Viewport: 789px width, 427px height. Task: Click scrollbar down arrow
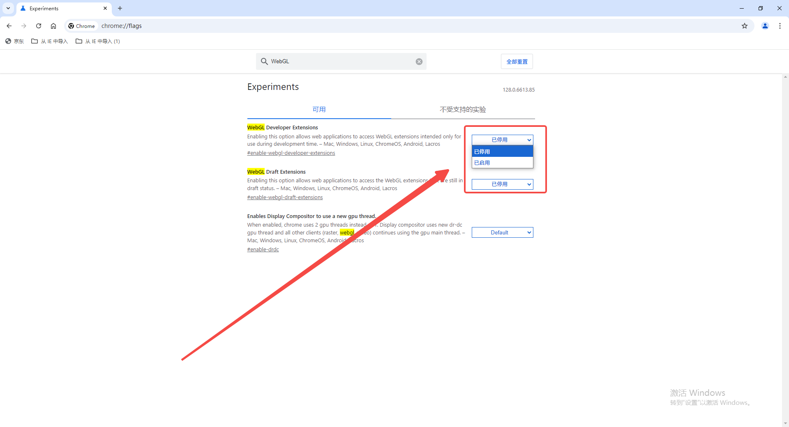(785, 423)
